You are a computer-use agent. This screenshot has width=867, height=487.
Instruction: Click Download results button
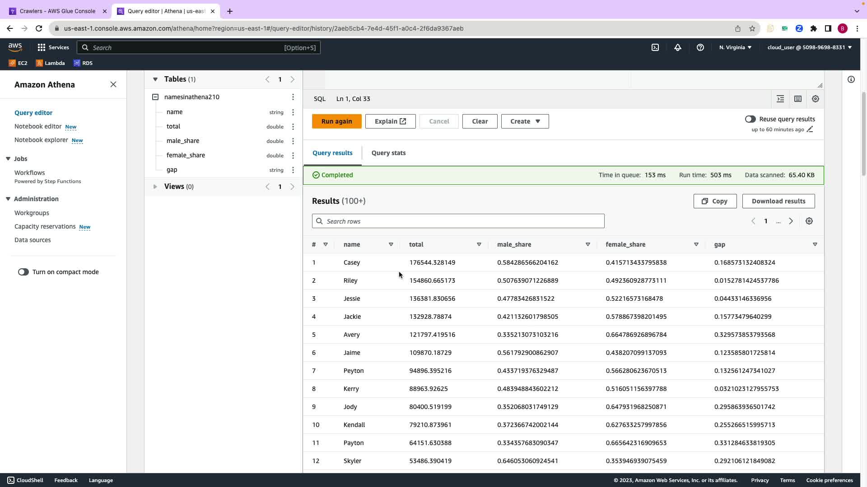click(778, 201)
